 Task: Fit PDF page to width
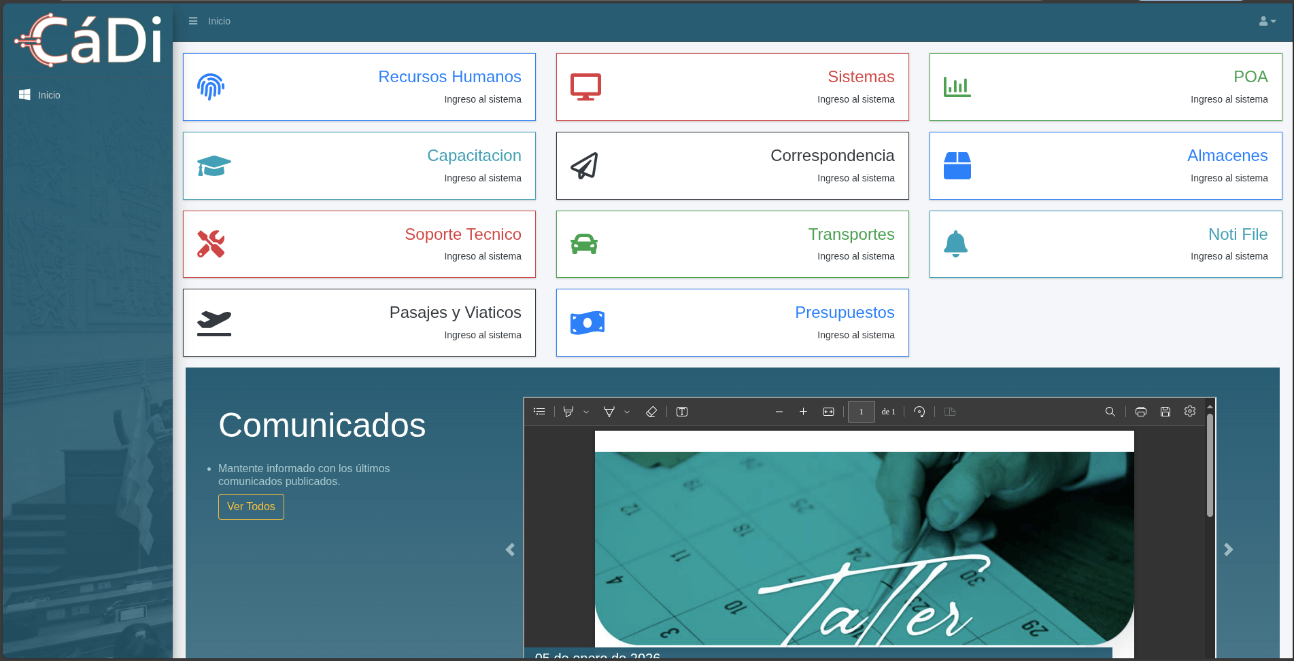point(828,412)
